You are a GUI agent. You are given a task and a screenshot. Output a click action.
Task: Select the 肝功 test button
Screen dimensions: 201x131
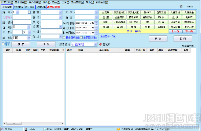[x=106, y=27]
